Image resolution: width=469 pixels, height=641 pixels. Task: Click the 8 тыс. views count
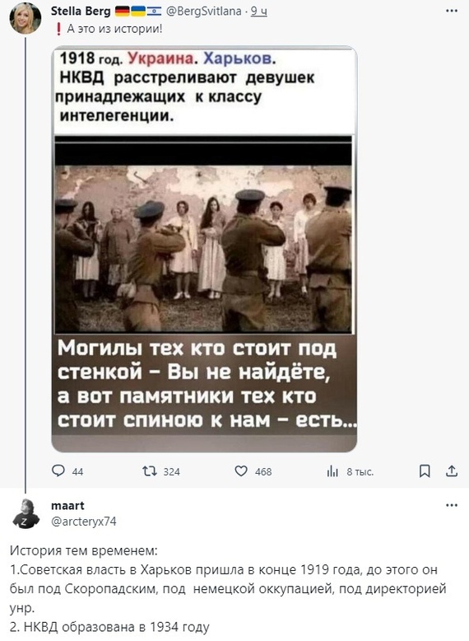(x=360, y=472)
